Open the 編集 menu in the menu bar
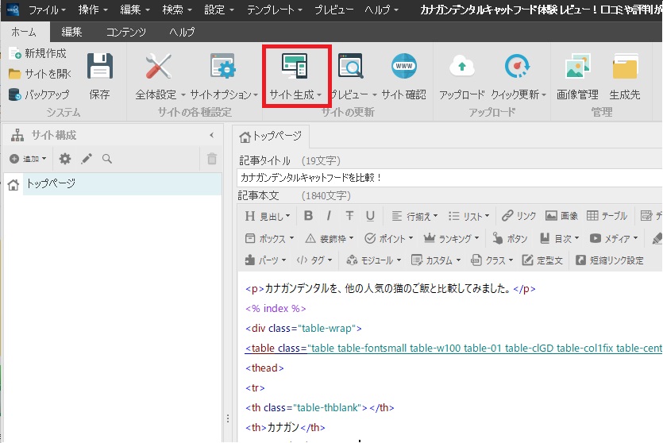The width and height of the screenshot is (663, 443). click(x=135, y=10)
